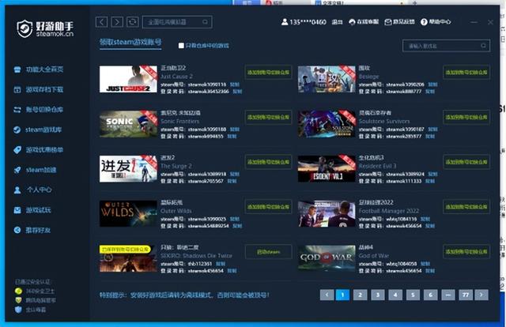Open the 推荐好友 share icon in sidebar

click(17, 231)
